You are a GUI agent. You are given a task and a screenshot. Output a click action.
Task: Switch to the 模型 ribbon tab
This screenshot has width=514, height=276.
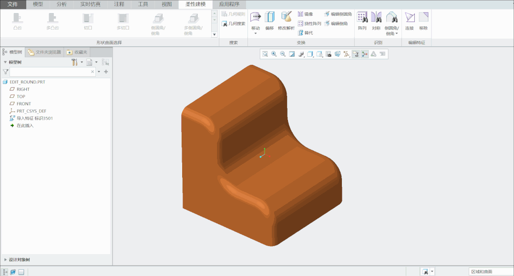[x=38, y=4]
